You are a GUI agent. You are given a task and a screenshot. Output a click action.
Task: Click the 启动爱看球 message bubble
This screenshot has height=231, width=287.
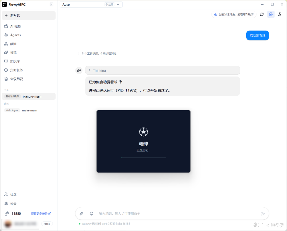tap(258, 36)
